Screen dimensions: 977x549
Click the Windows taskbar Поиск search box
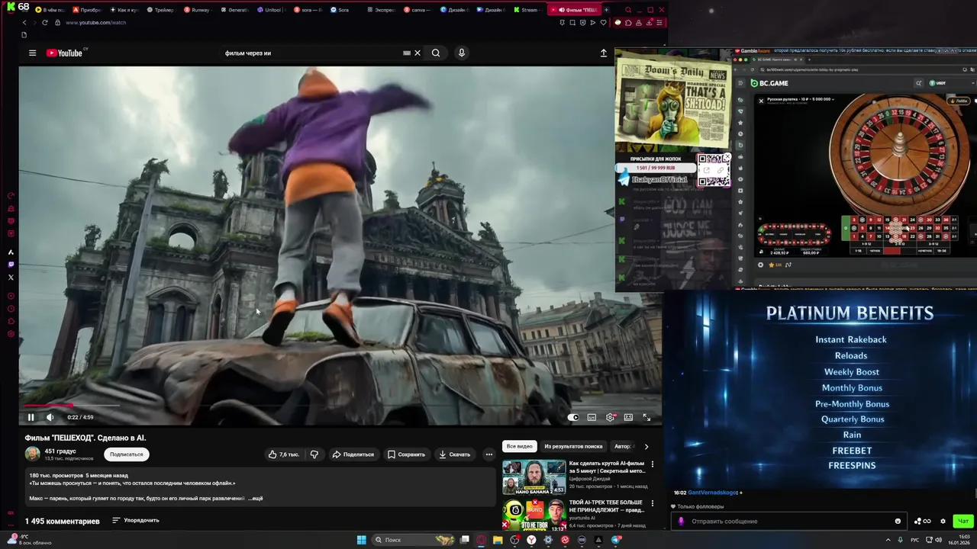coord(413,540)
